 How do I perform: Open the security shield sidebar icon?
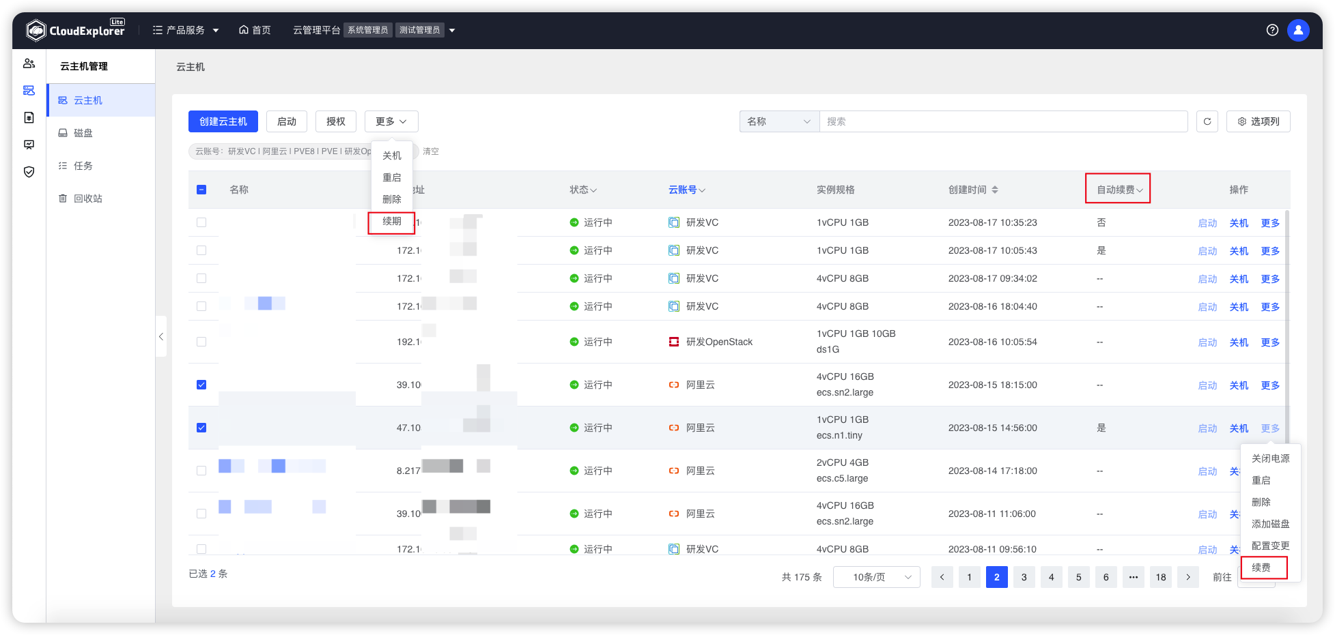(x=29, y=172)
